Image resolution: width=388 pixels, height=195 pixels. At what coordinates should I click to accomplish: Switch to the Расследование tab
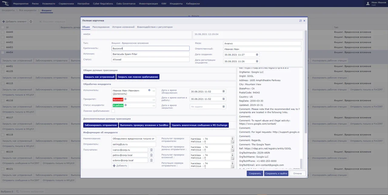point(101,27)
